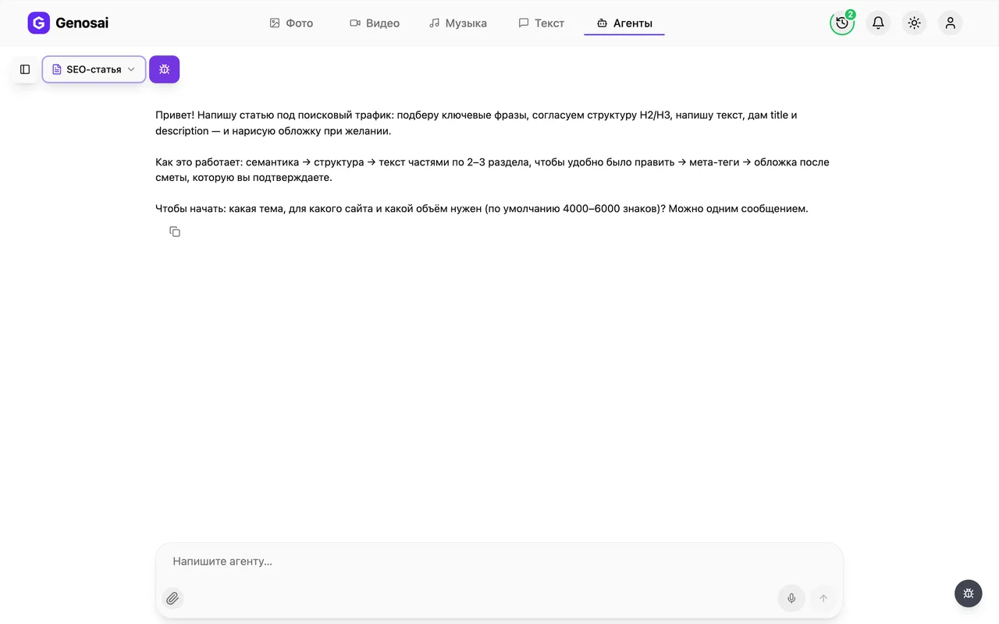Toggle the sidebar panel button

[x=25, y=69]
